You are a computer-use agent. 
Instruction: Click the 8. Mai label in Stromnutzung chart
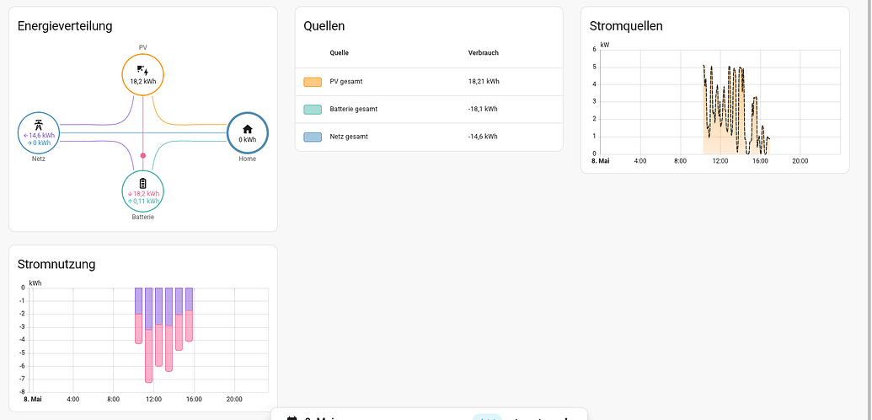pyautogui.click(x=33, y=400)
